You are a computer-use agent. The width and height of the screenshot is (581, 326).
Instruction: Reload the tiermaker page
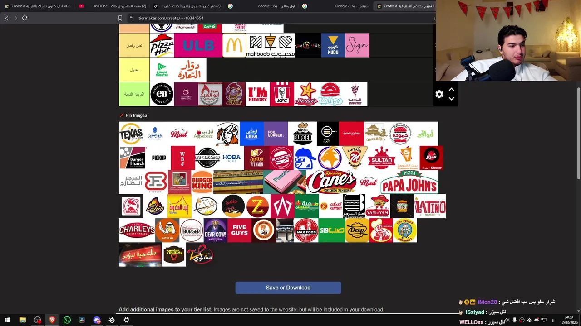[x=25, y=18]
